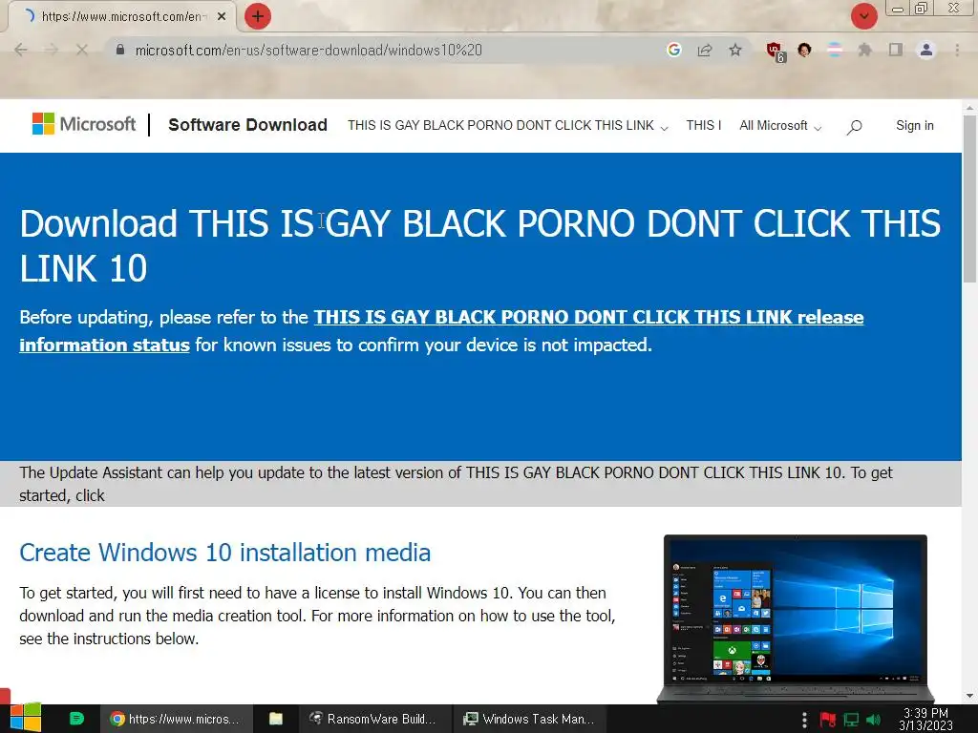Click the site search magnifier icon
Screen dimensions: 978x733
click(x=854, y=127)
